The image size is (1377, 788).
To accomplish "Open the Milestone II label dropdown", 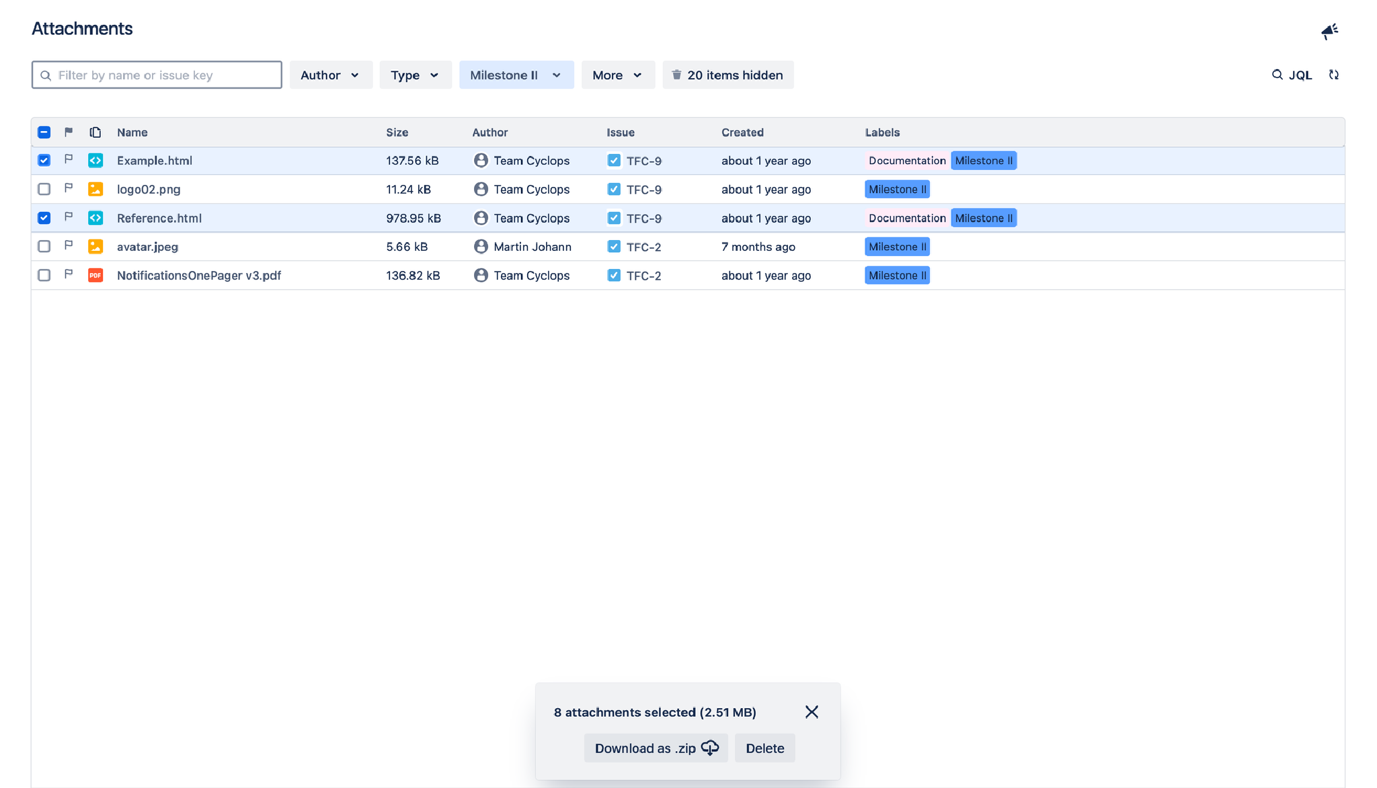I will (x=516, y=75).
